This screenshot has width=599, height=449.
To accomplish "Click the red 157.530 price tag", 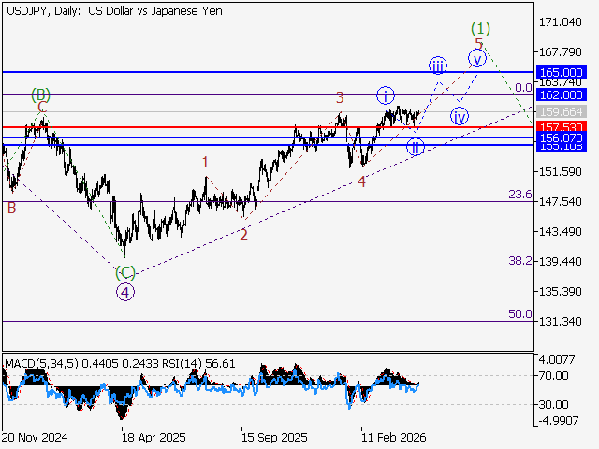I will click(562, 127).
